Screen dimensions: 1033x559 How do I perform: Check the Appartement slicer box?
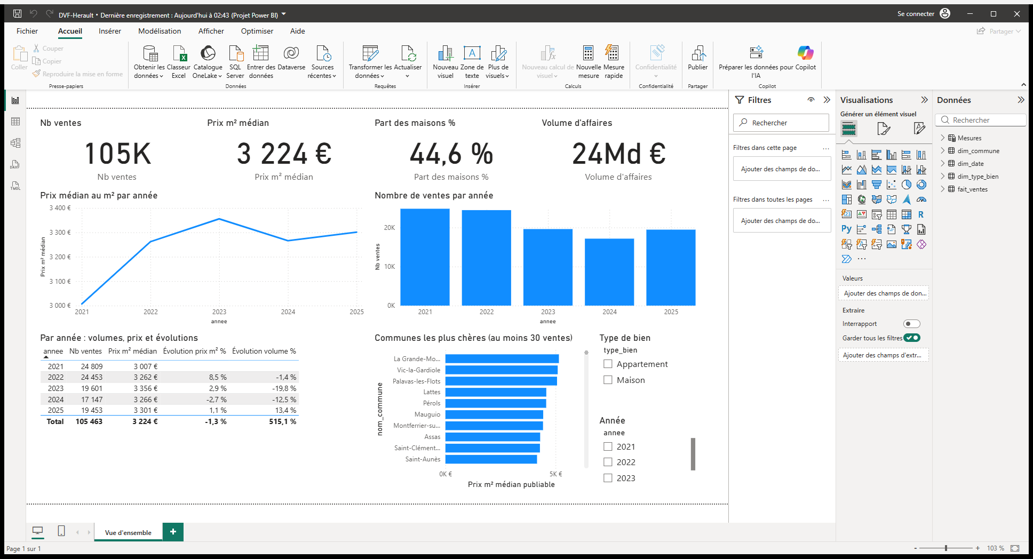pyautogui.click(x=608, y=364)
